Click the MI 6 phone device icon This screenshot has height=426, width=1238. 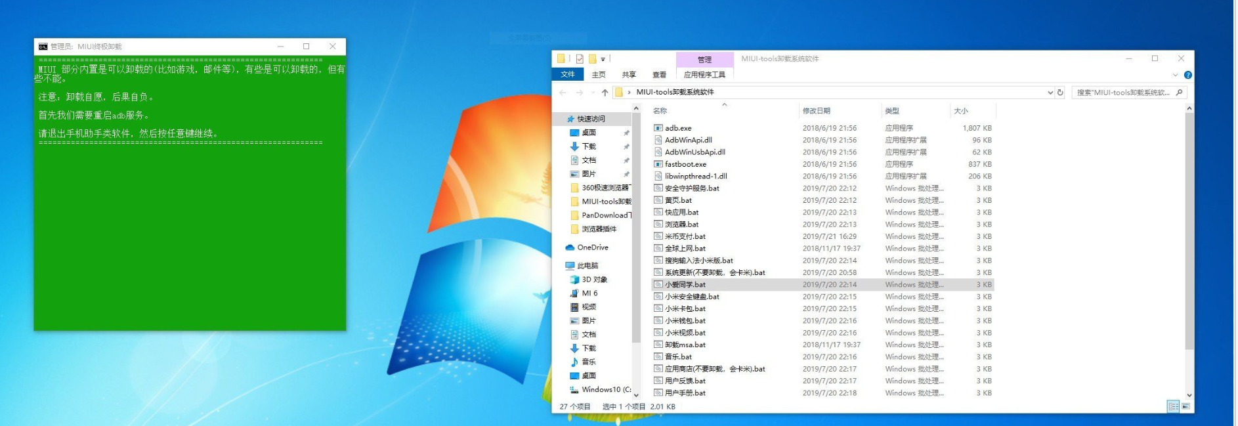[x=574, y=293]
